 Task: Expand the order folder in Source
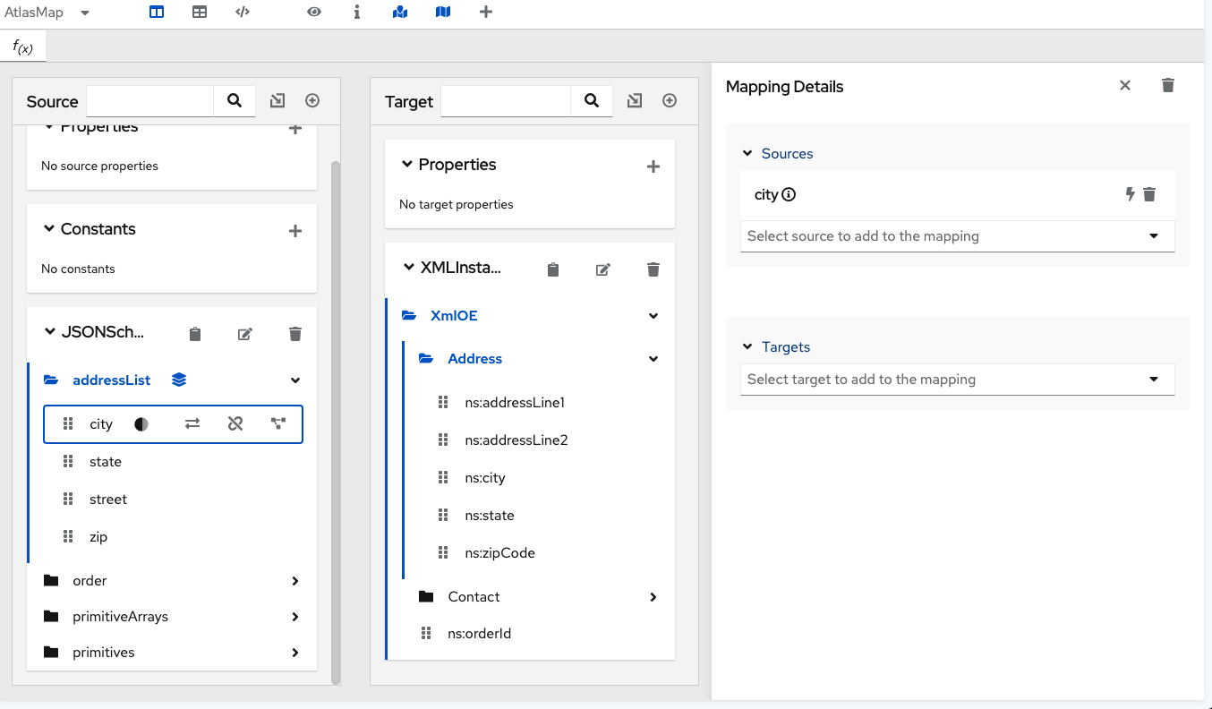point(295,581)
